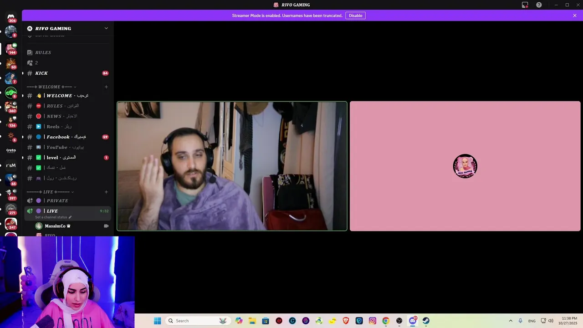The height and width of the screenshot is (328, 583).
Task: Show hidden system tray icons
Action: (x=511, y=321)
